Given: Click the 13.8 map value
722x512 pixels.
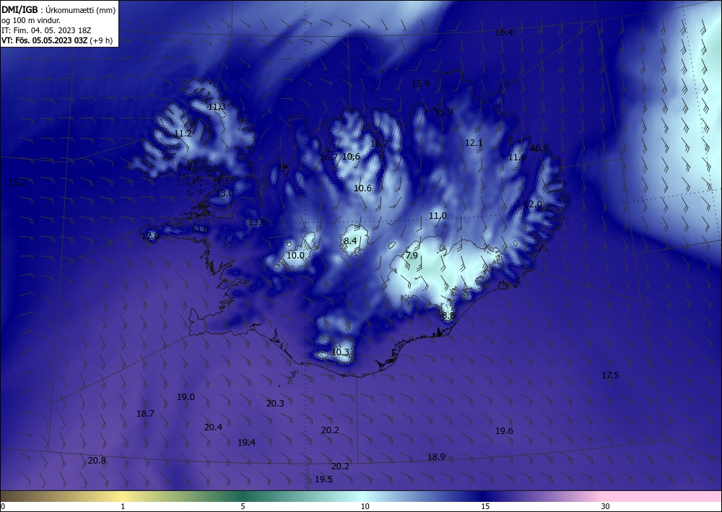Looking at the screenshot, I should click(199, 229).
